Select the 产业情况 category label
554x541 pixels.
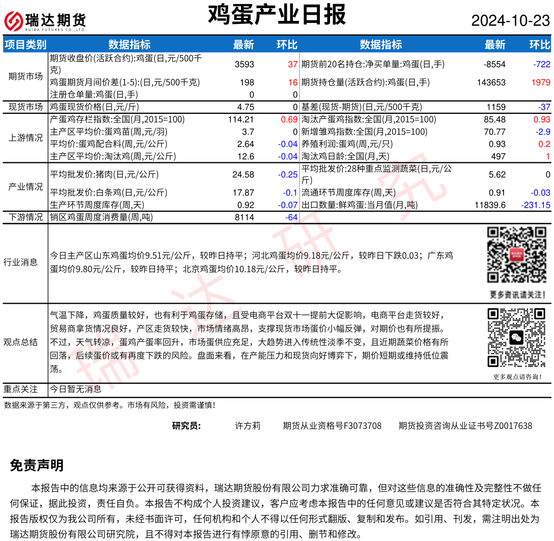(26, 187)
